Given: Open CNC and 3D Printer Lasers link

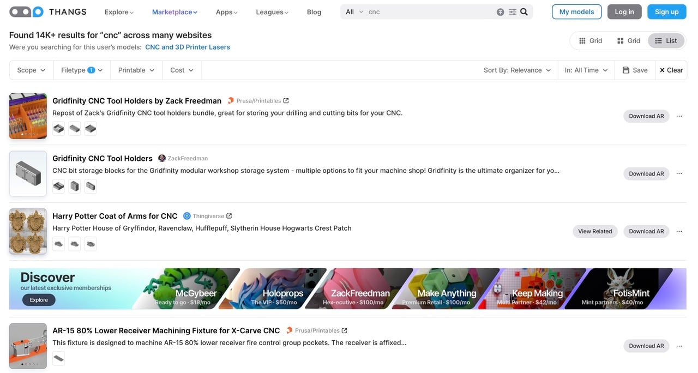Looking at the screenshot, I should [x=188, y=47].
